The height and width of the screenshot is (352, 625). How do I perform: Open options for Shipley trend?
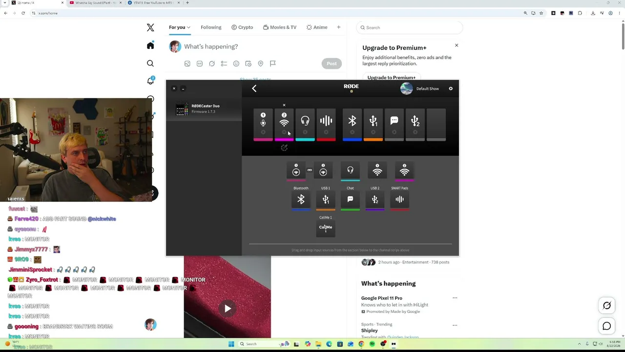(455, 325)
